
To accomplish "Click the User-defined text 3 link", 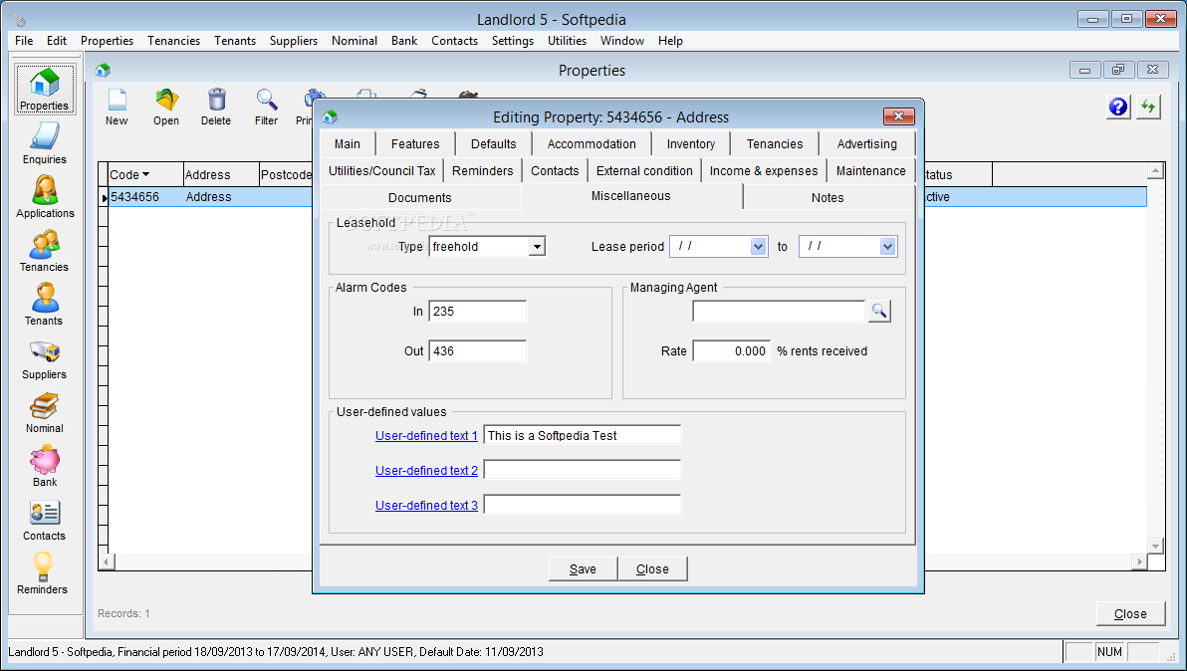I will (426, 506).
